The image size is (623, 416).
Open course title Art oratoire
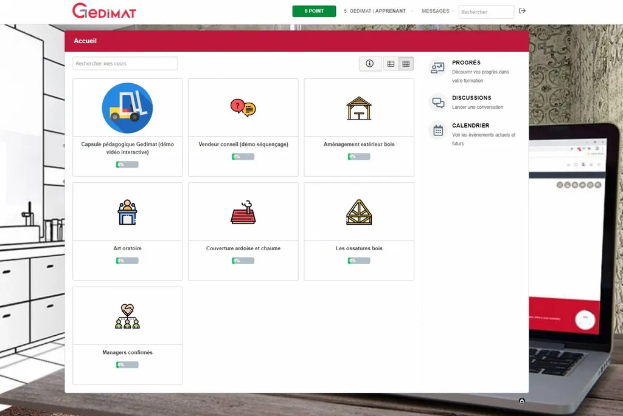pyautogui.click(x=127, y=248)
